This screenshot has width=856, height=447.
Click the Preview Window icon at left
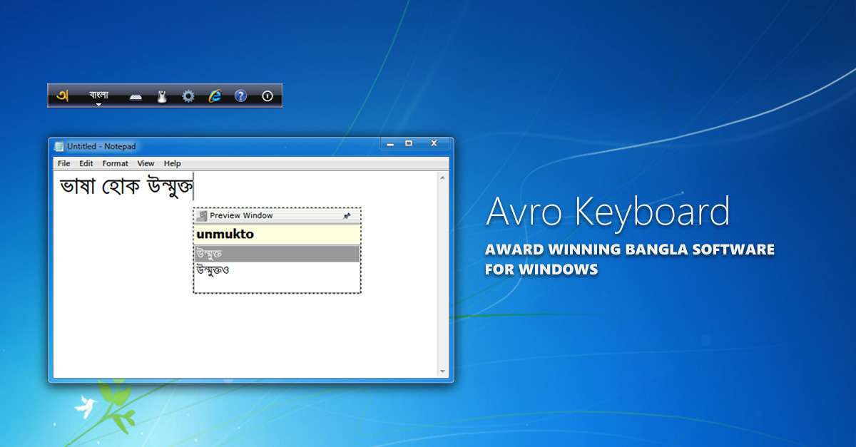pyautogui.click(x=202, y=216)
